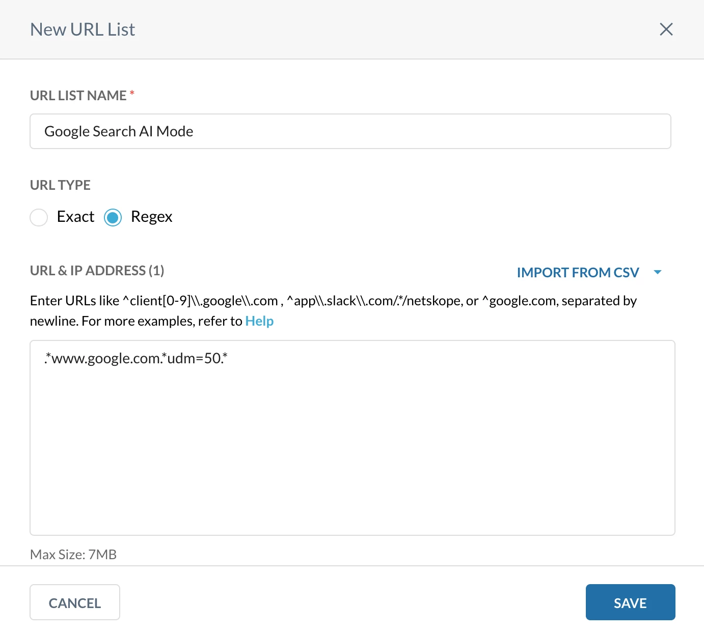Select the Regex radio button
The image size is (704, 635).
pyautogui.click(x=113, y=217)
